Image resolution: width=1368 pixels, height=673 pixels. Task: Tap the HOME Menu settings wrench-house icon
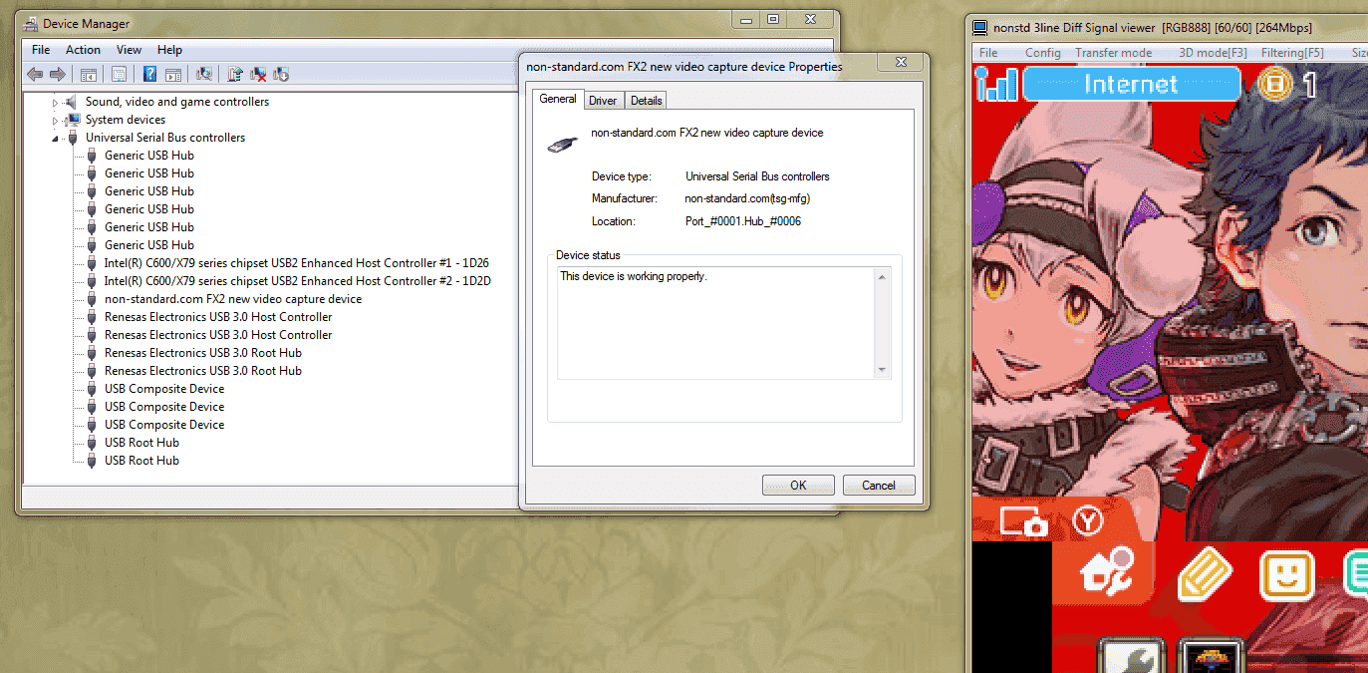(1106, 572)
